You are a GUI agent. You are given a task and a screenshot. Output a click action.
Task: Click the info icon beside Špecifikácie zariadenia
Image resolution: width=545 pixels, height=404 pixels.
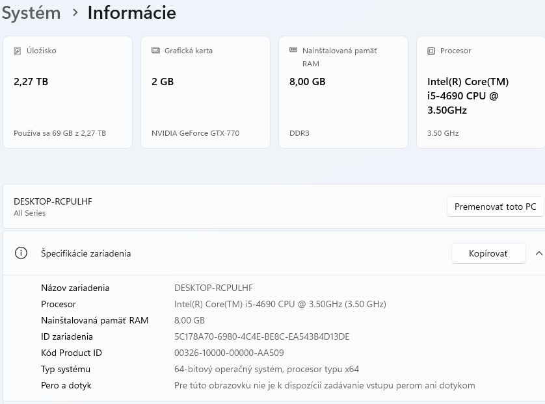[21, 253]
